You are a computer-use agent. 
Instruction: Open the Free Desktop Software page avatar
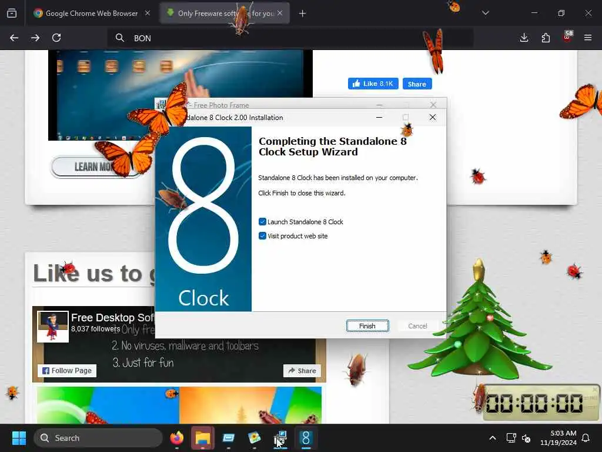coord(53,327)
